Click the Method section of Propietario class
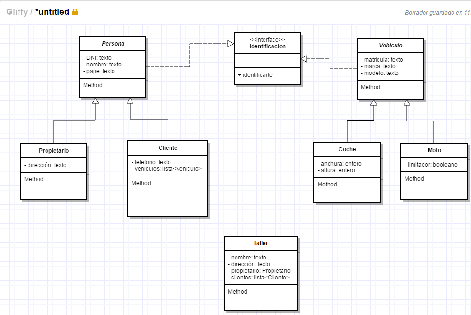Viewport: 471px width, 315px height. point(54,185)
